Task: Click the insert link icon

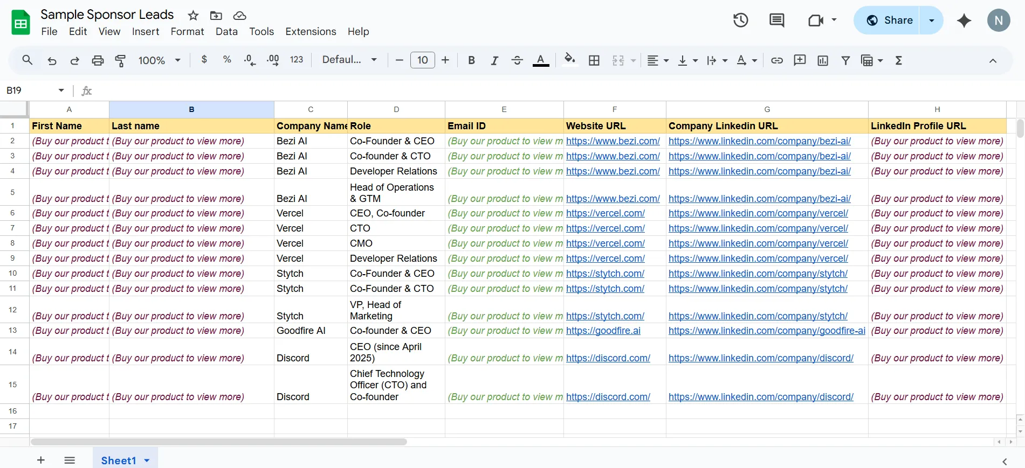Action: pyautogui.click(x=776, y=60)
